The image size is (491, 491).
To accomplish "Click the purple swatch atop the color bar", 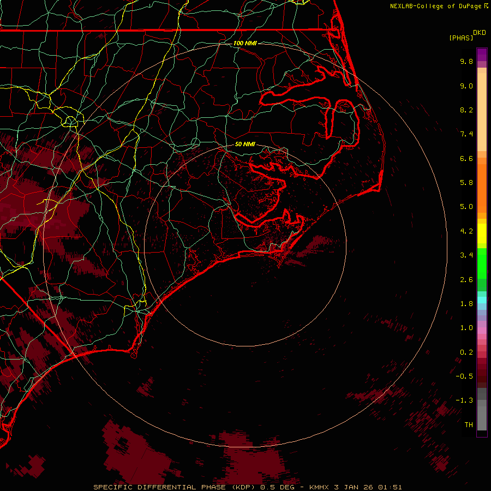I will pos(482,55).
